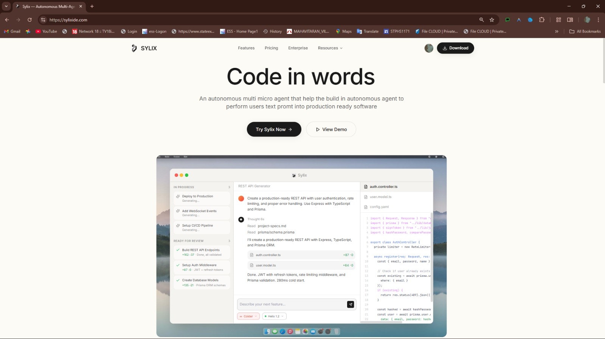Select the Sylix Autonomous Multi-Agent tab

(x=48, y=6)
